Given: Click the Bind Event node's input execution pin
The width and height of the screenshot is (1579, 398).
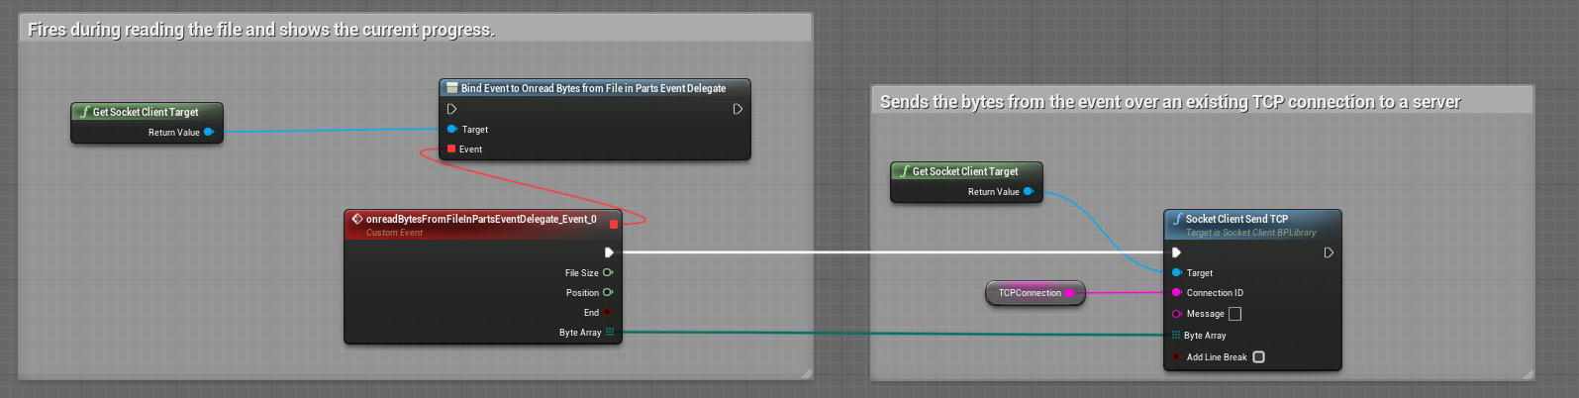Looking at the screenshot, I should click(451, 109).
